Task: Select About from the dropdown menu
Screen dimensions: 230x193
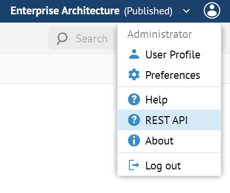Action: click(x=159, y=141)
